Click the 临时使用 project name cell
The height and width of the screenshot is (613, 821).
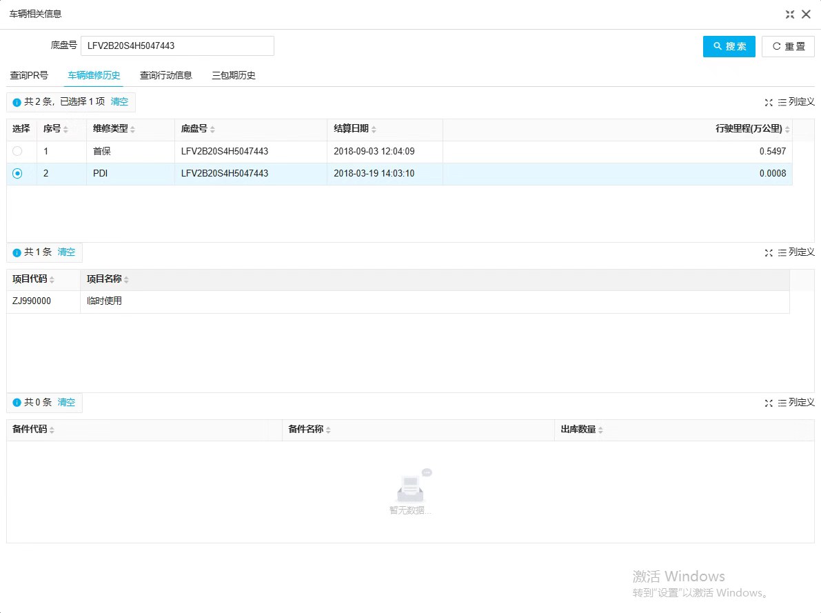(434, 301)
